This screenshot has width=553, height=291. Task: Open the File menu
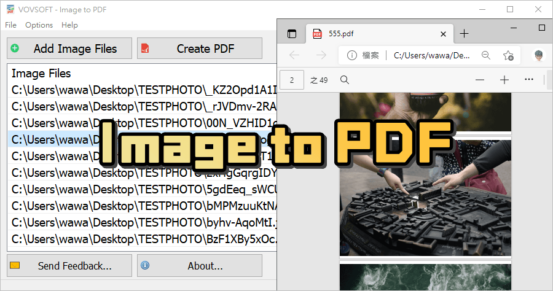[10, 25]
